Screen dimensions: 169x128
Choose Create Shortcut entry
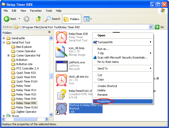click(123, 86)
